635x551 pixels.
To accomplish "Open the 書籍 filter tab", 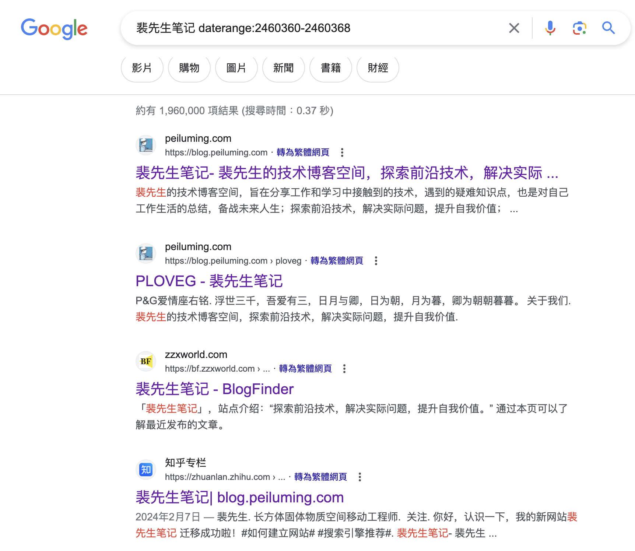I will tap(330, 68).
